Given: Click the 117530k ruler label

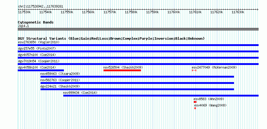Looking at the screenshot, I should tap(24, 12).
